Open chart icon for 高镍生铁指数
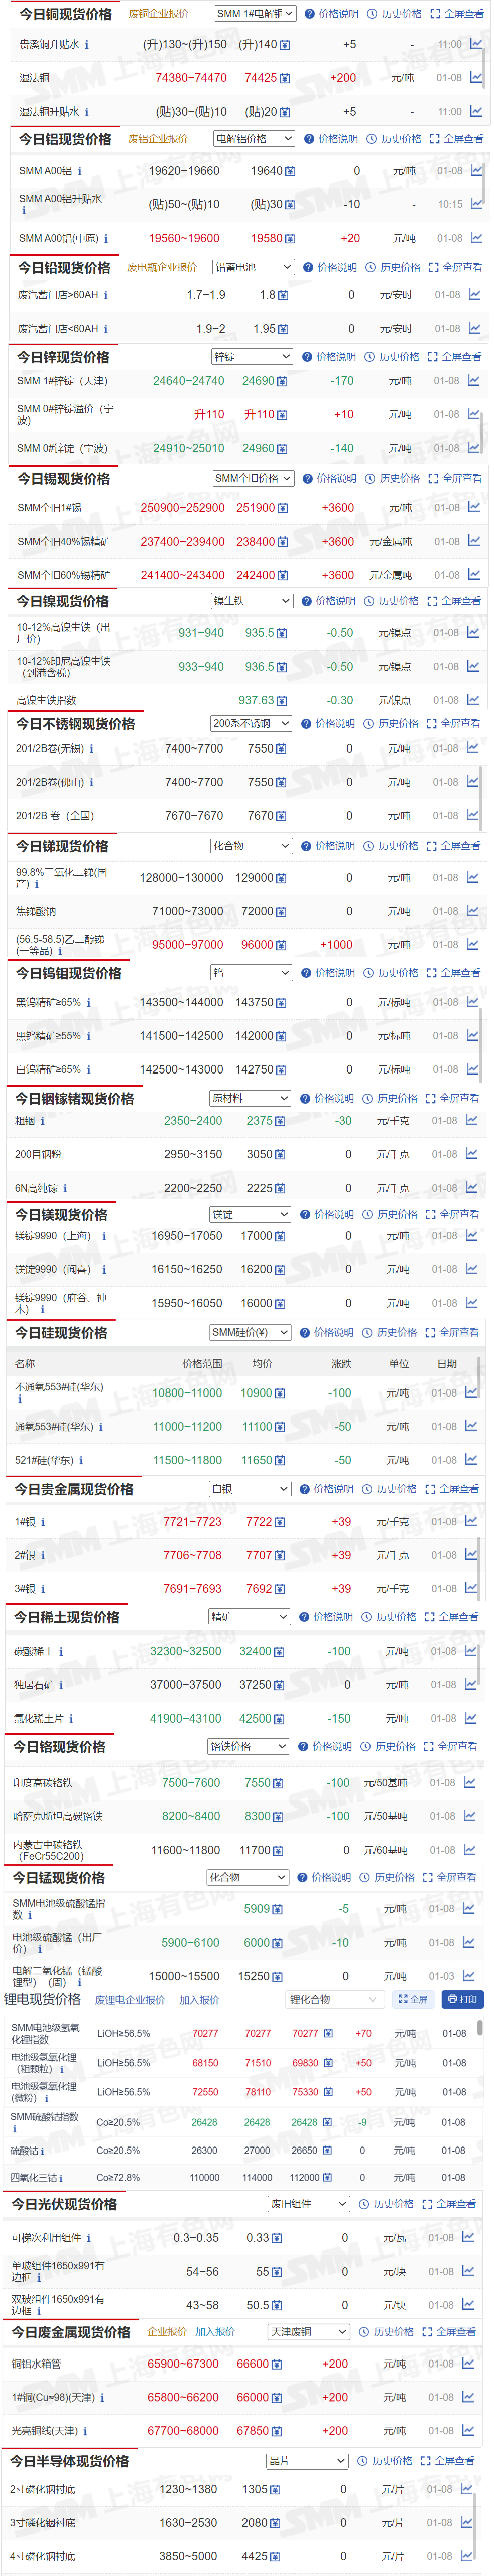 472,700
